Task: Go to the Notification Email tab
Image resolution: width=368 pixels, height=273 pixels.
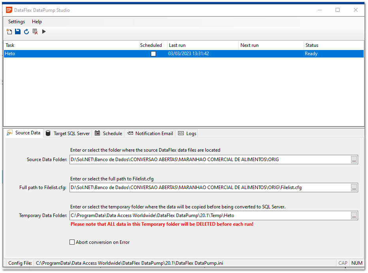Action: [150, 134]
